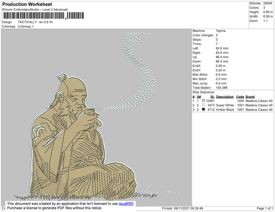Click the EndY value 0.00 in
Viewport: 275px width, 212px height.
[x=220, y=70]
